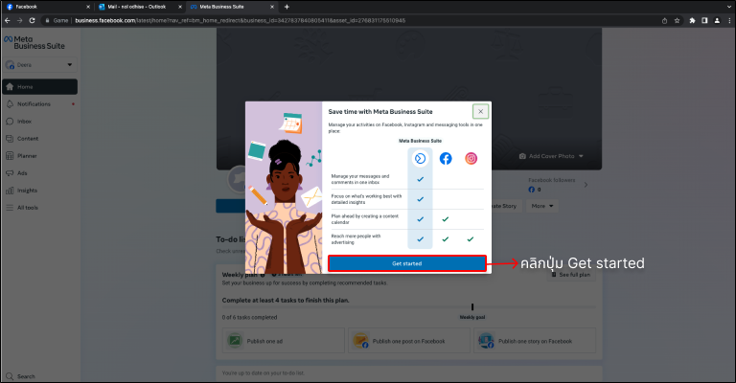This screenshot has width=736, height=383.
Task: Click the Search magnifier icon in sidebar
Action: [10, 376]
